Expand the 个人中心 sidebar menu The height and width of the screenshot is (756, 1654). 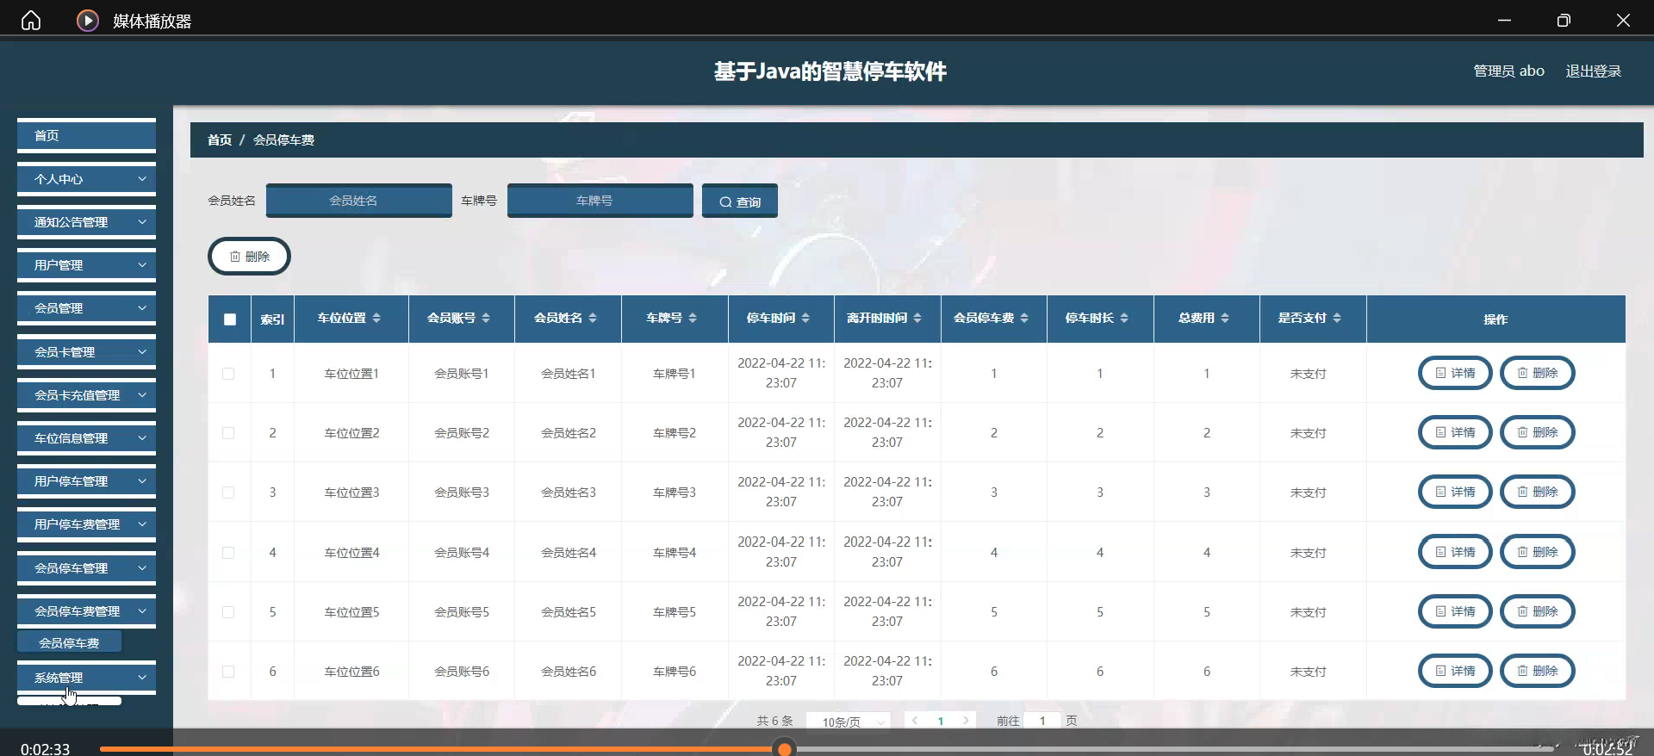tap(86, 179)
